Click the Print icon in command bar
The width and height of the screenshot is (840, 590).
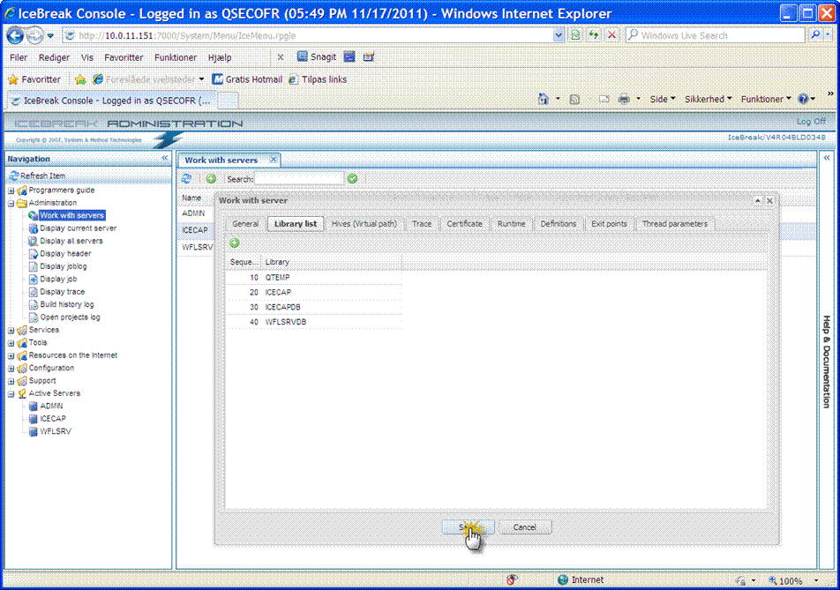(x=624, y=99)
